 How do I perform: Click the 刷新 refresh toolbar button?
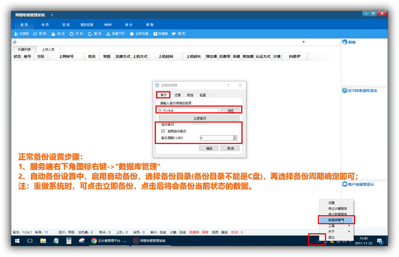[x=40, y=34]
